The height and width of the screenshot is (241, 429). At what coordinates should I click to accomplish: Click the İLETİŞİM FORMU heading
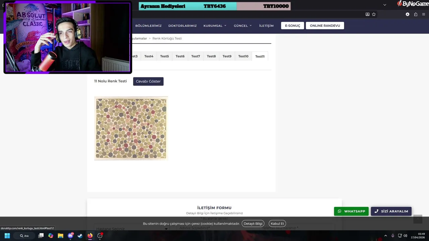(x=214, y=208)
